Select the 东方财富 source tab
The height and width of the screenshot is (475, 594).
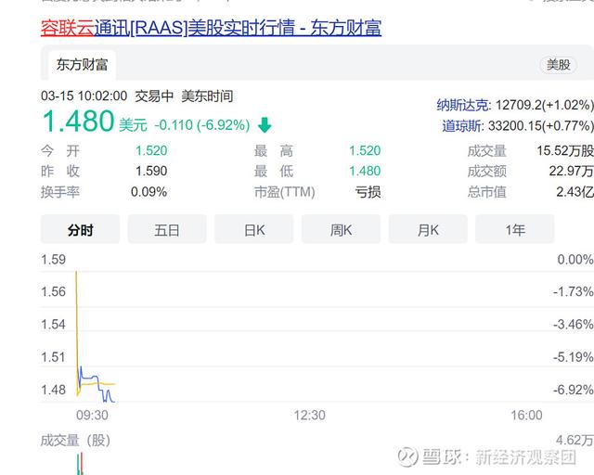click(83, 65)
